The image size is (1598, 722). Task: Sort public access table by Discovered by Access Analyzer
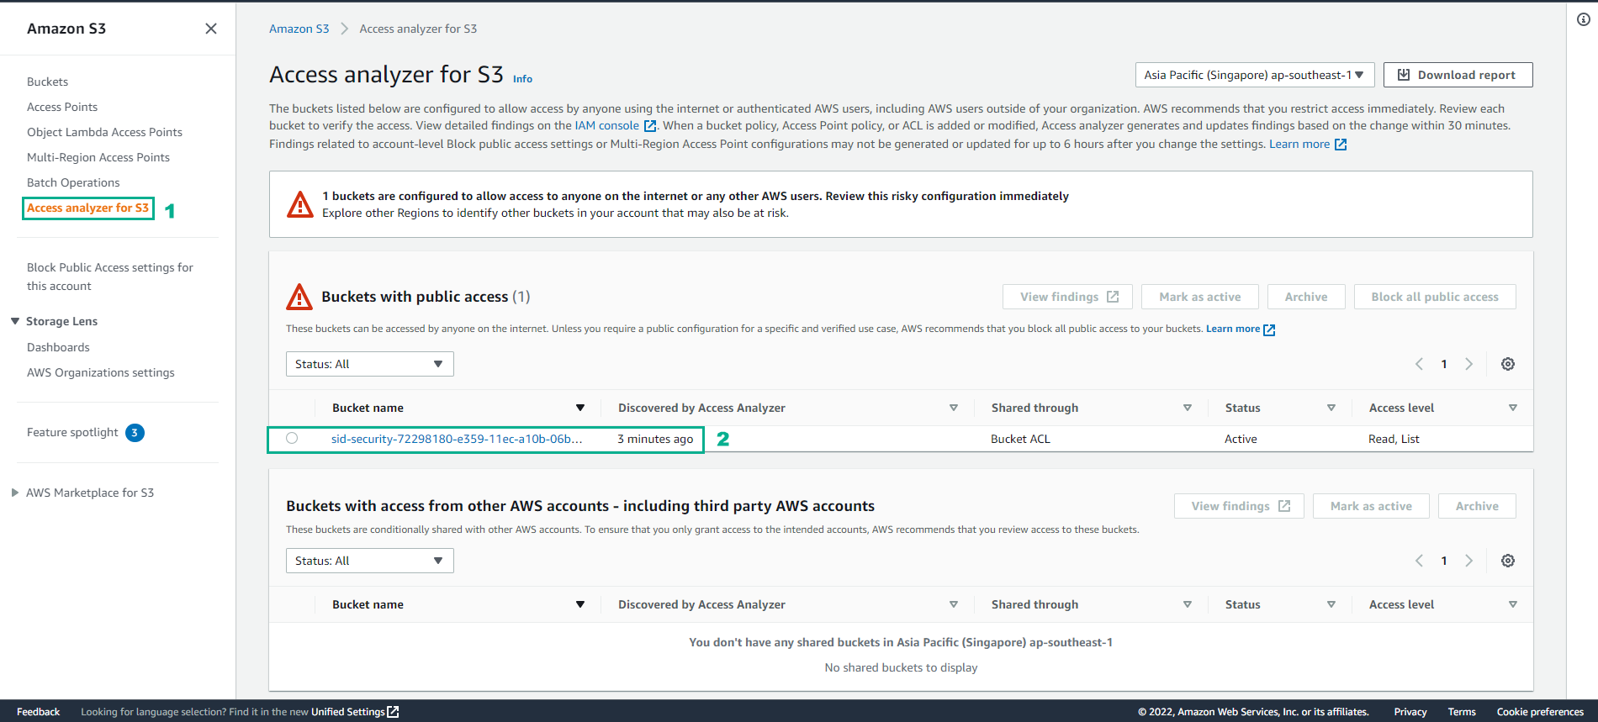coord(954,408)
